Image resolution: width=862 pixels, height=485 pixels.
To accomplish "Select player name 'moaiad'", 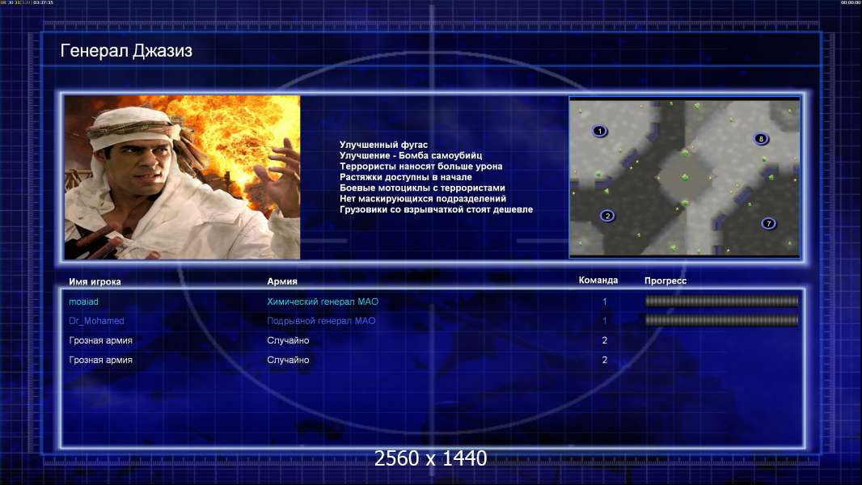I will (x=83, y=302).
